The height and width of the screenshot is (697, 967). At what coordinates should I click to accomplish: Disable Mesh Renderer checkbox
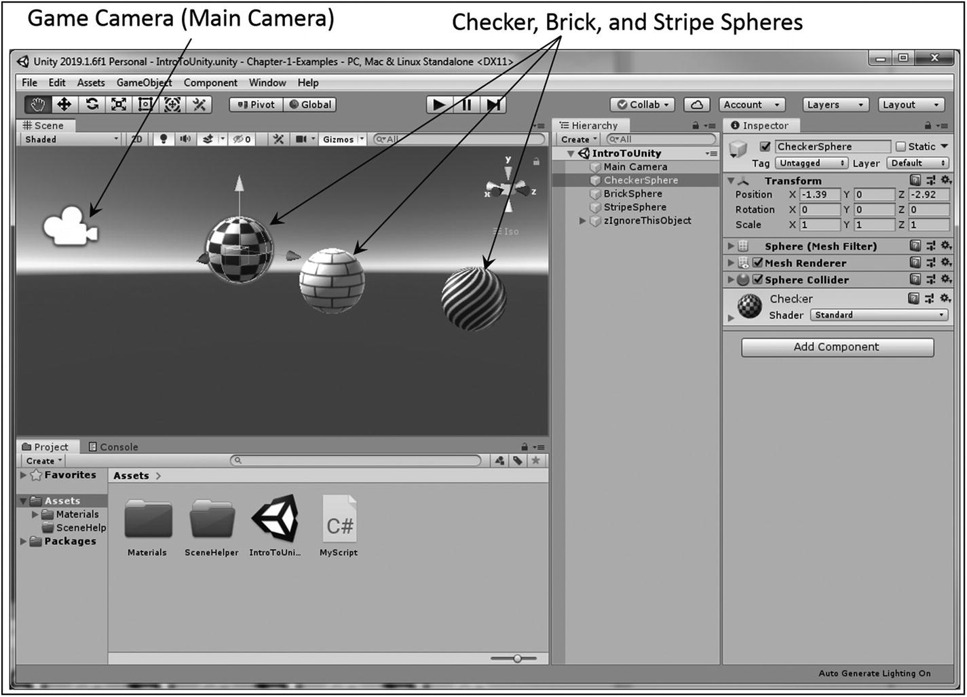pyautogui.click(x=758, y=263)
